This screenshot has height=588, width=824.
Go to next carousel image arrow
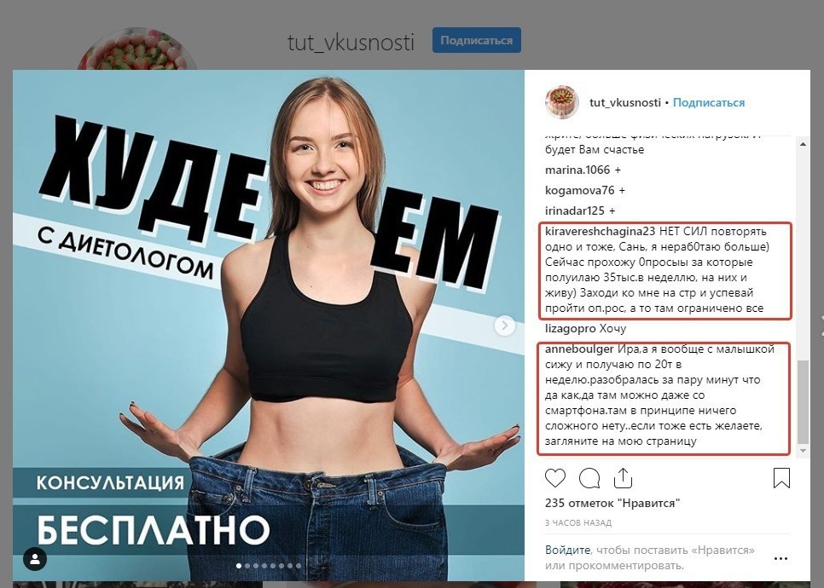tap(504, 326)
